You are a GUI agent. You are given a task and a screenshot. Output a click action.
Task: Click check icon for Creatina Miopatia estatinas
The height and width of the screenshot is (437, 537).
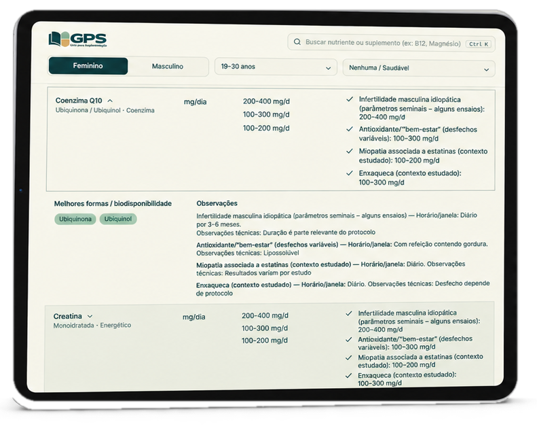(349, 357)
